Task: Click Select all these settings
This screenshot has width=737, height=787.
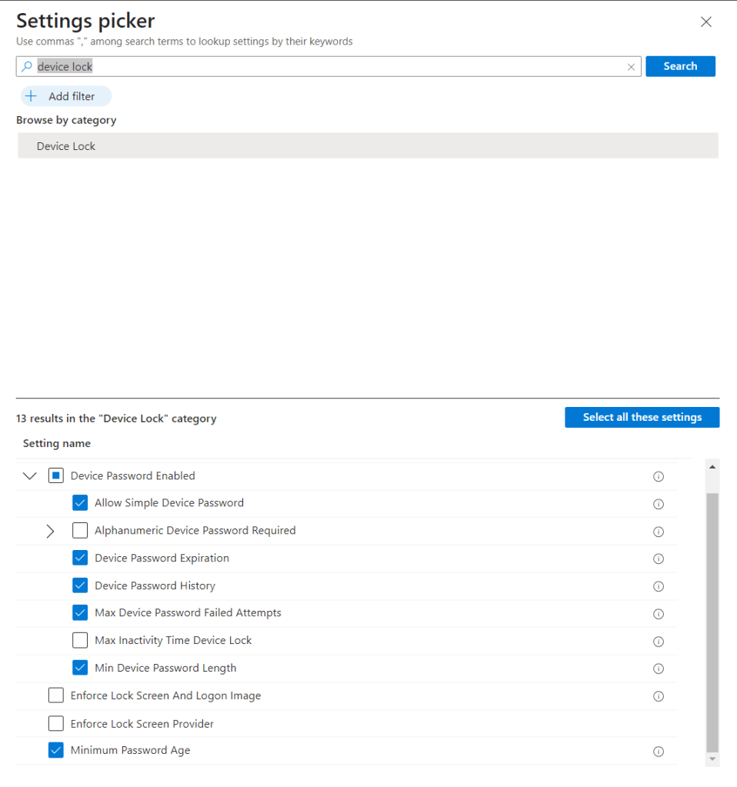Action: point(642,417)
